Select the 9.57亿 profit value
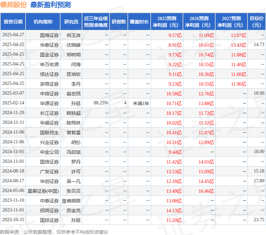This screenshot has width=266, height=235. [175, 35]
